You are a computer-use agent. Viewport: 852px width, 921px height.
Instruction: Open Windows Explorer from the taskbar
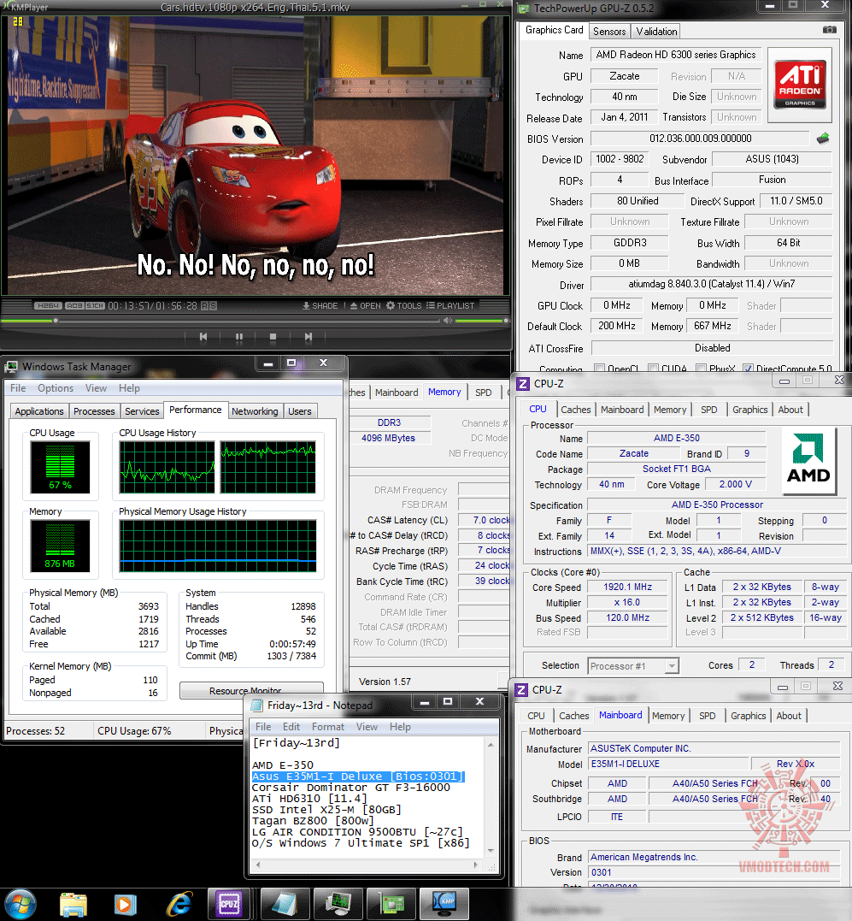(73, 905)
